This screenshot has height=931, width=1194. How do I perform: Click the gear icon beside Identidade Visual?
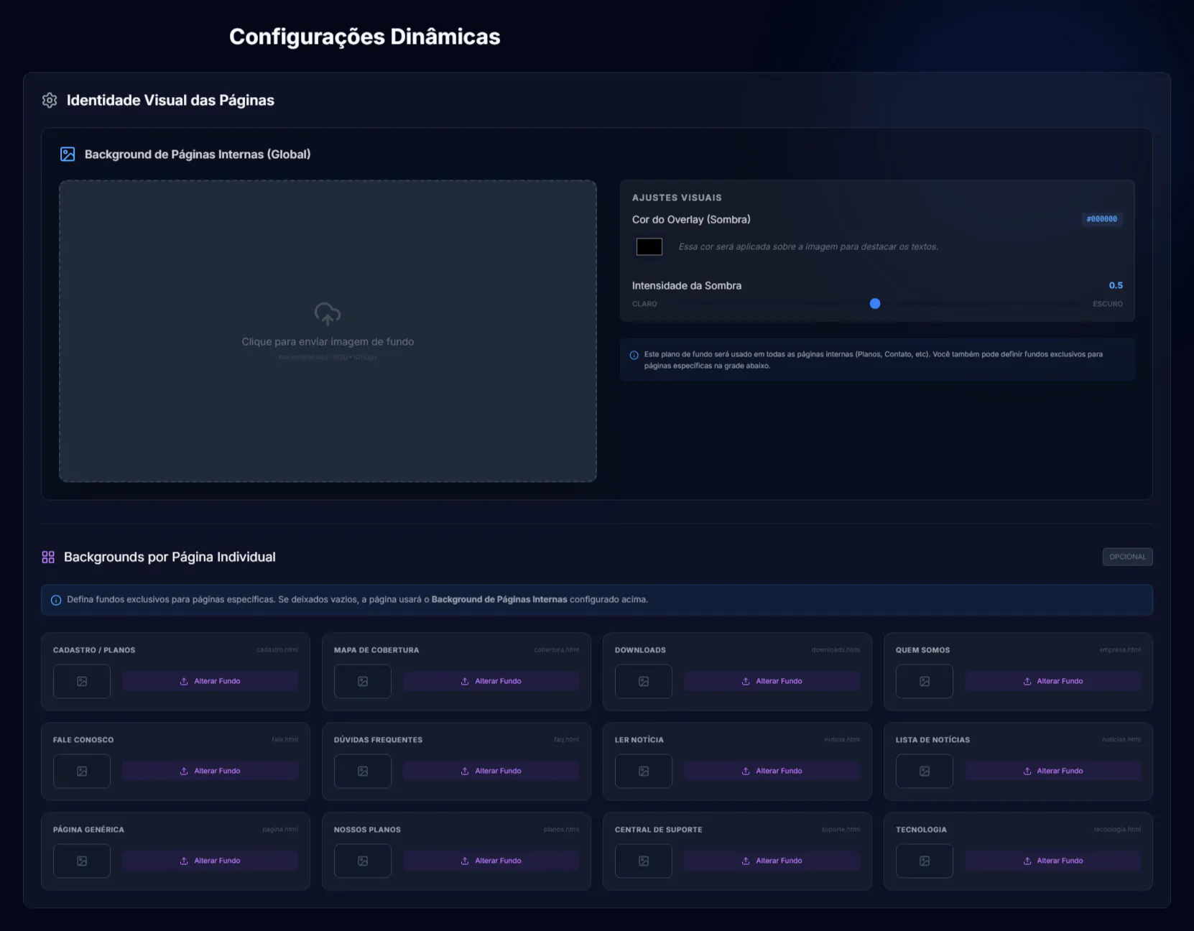(x=50, y=101)
